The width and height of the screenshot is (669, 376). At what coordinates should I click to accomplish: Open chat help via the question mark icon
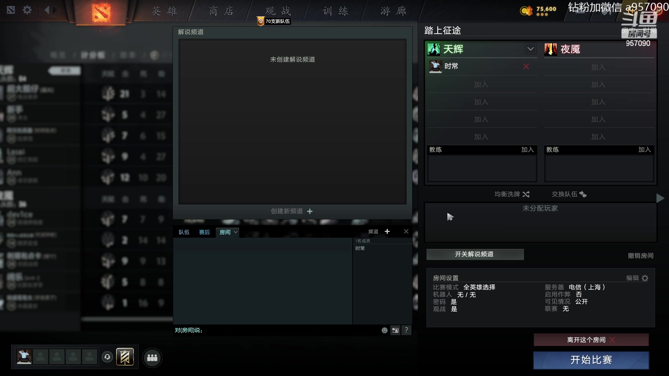(x=407, y=330)
